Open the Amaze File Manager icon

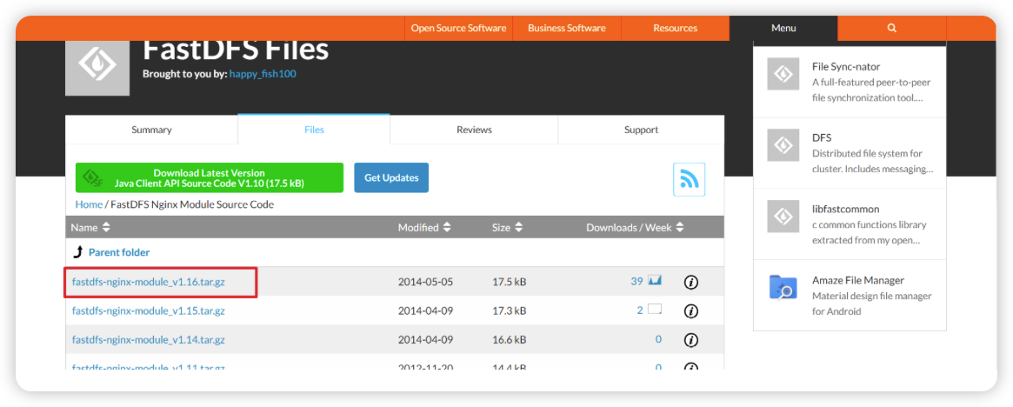point(783,288)
